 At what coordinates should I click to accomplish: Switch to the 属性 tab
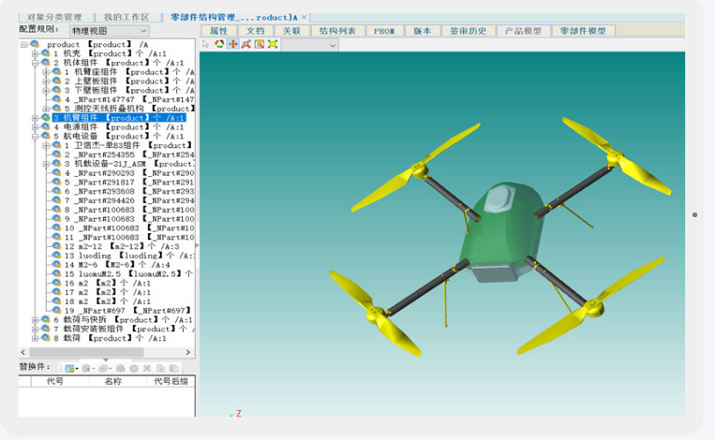218,31
